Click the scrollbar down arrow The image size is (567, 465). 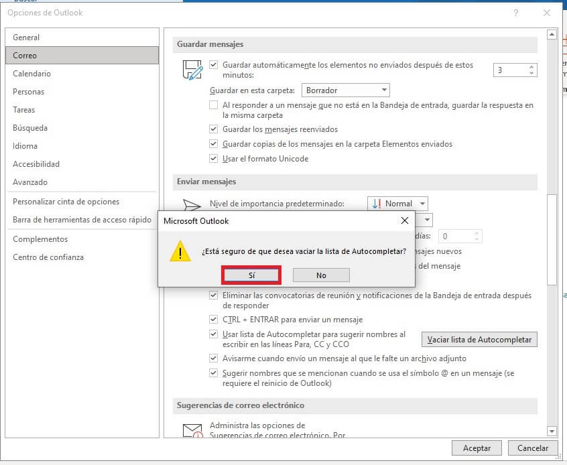pos(552,431)
